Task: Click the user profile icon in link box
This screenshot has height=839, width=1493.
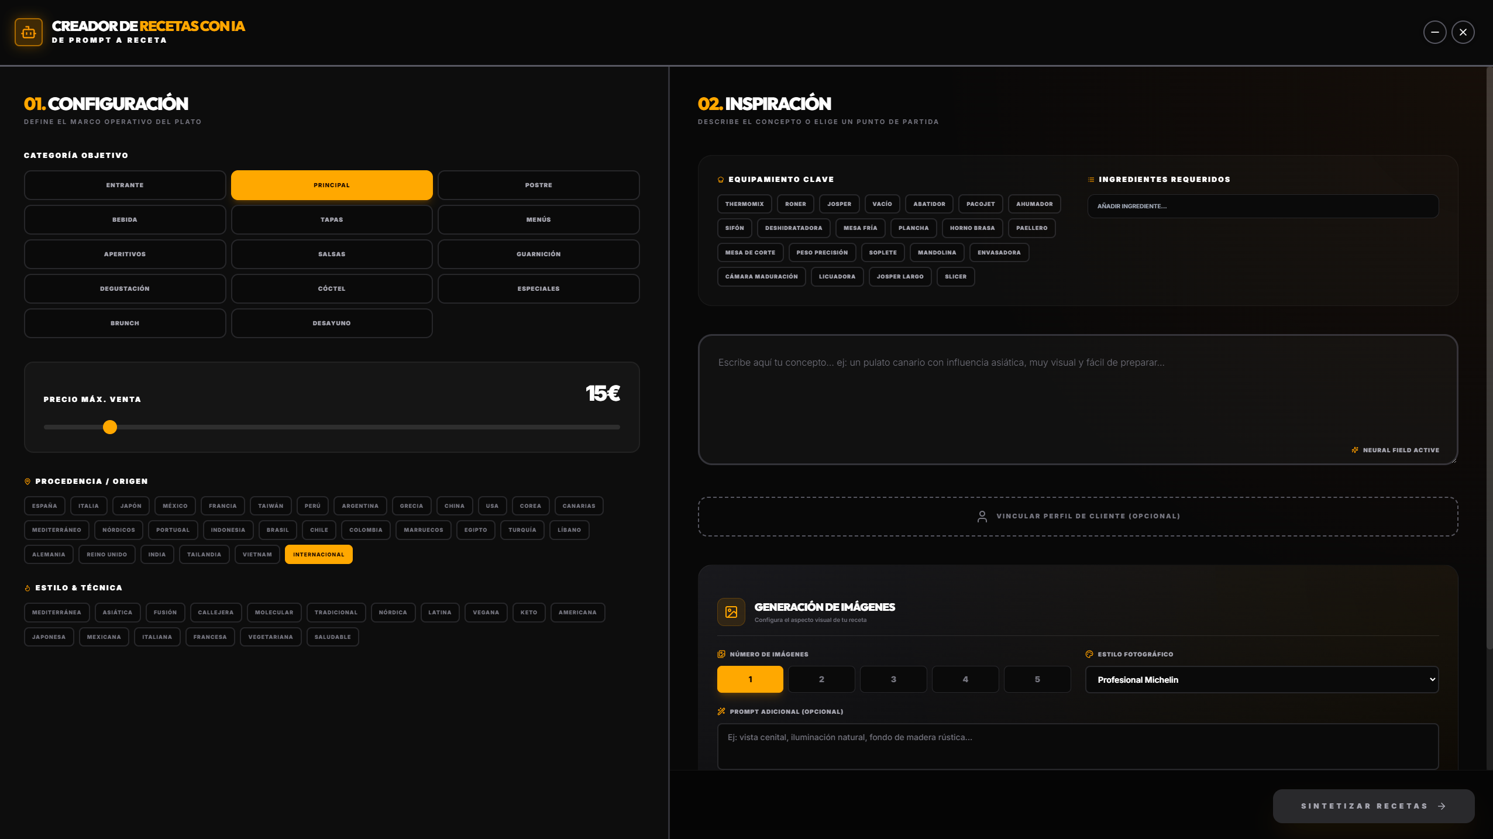Action: [x=982, y=516]
